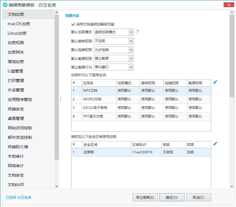Click the app logo icon in title bar
The width and height of the screenshot is (236, 207).
(x=5, y=4)
